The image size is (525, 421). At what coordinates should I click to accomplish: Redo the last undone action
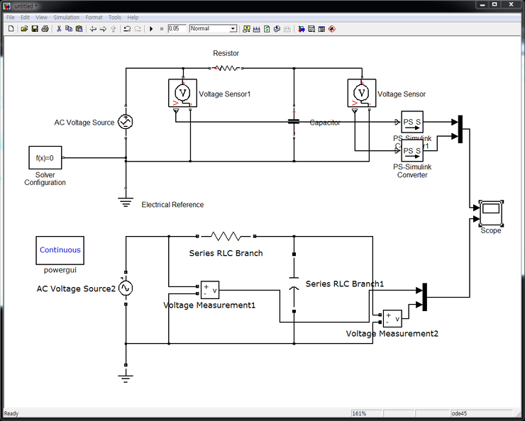click(137, 29)
